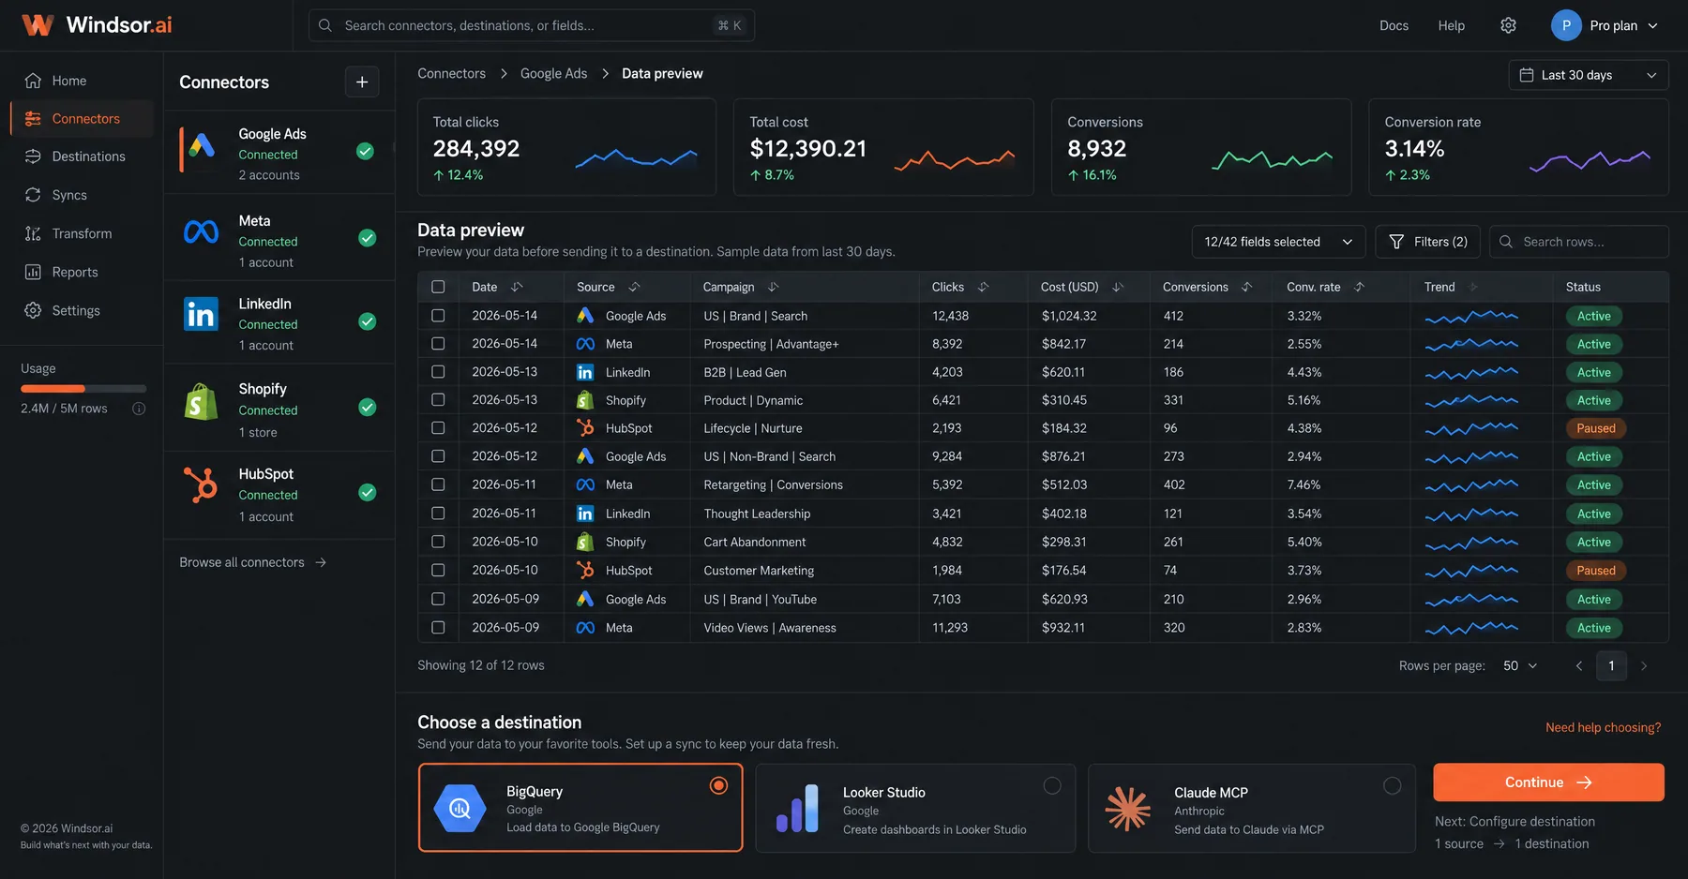Open the settings gear in top bar
Viewport: 1688px width, 879px height.
click(x=1508, y=25)
